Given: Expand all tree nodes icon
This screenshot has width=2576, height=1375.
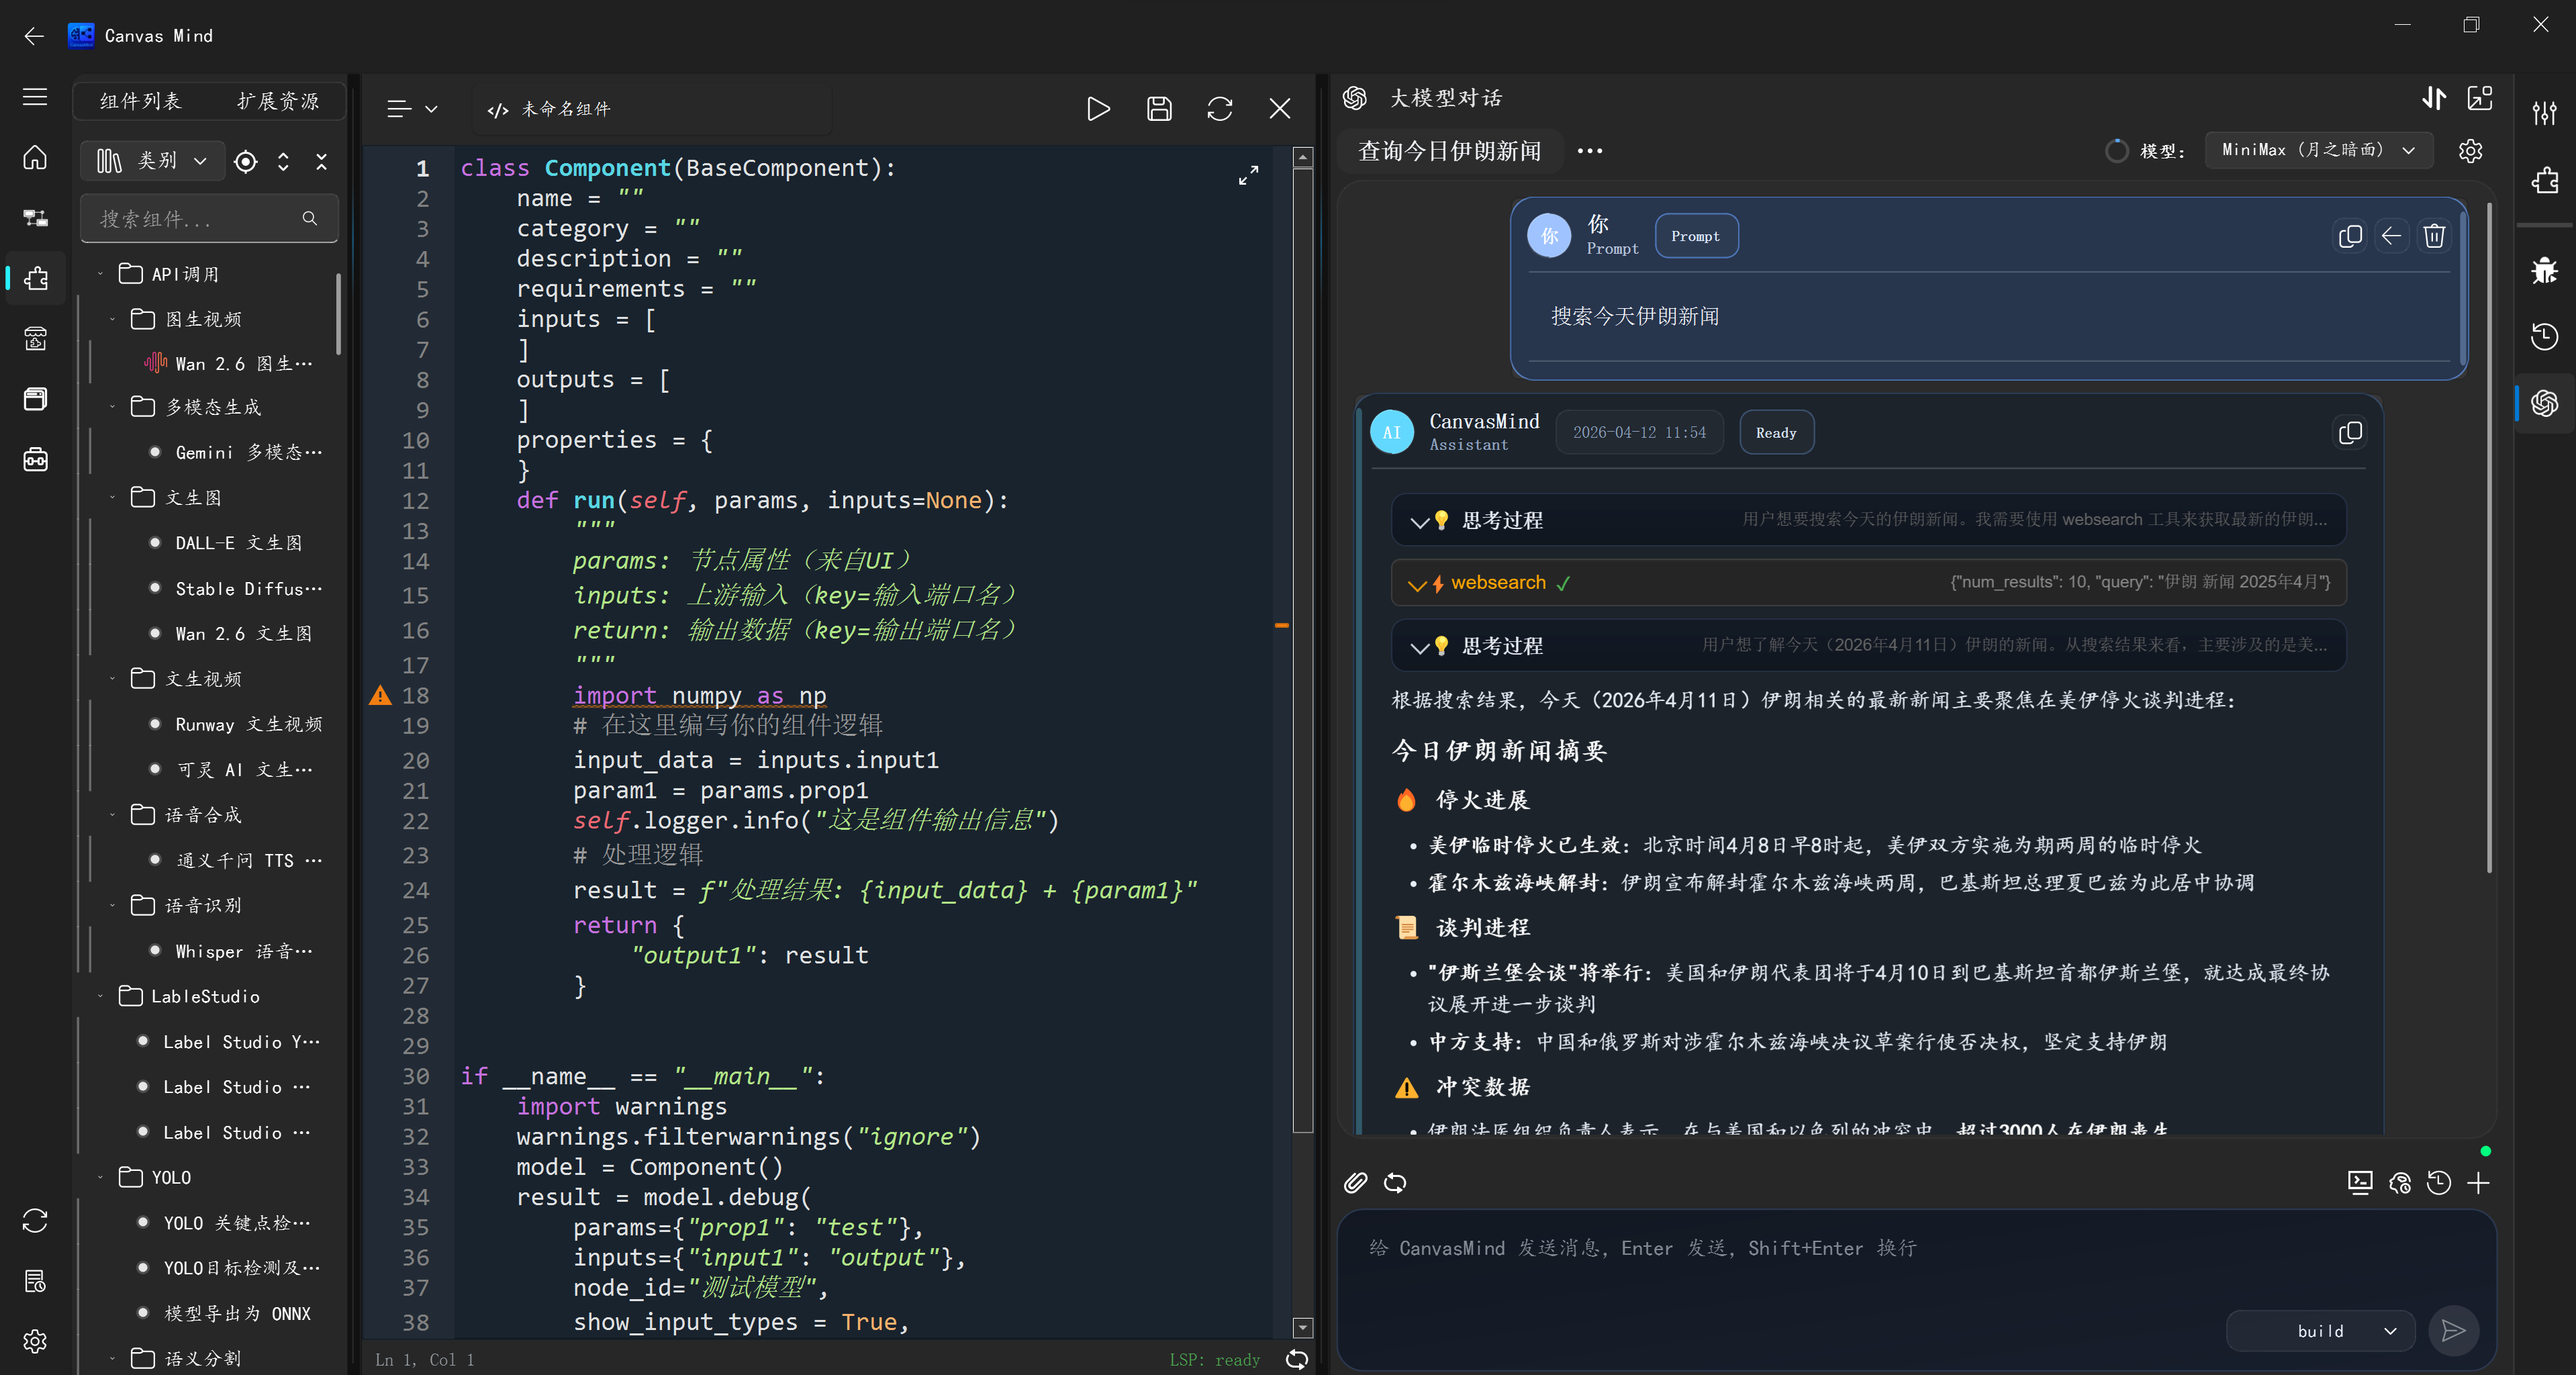Looking at the screenshot, I should tap(283, 161).
